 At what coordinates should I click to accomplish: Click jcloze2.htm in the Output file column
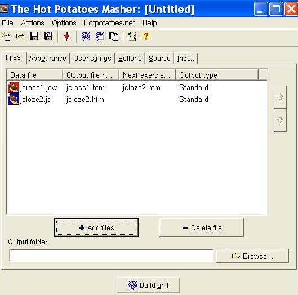pos(85,100)
